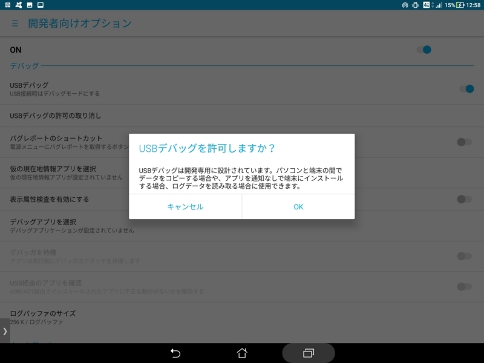
Task: Open ログバッファのサイズ setting
Action: (242, 317)
